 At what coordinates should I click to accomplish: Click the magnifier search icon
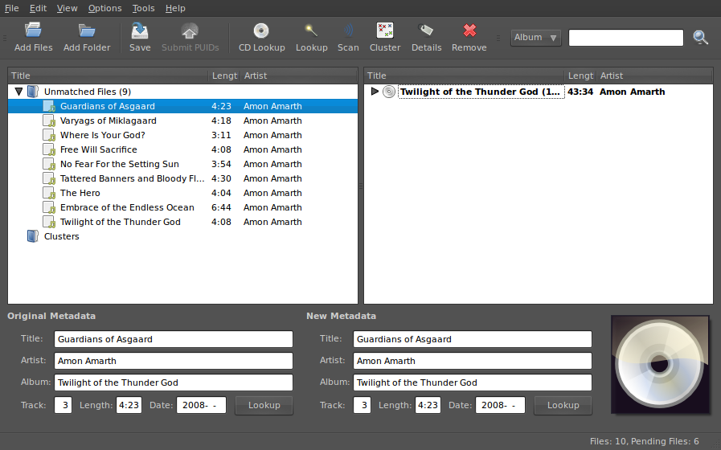point(700,37)
